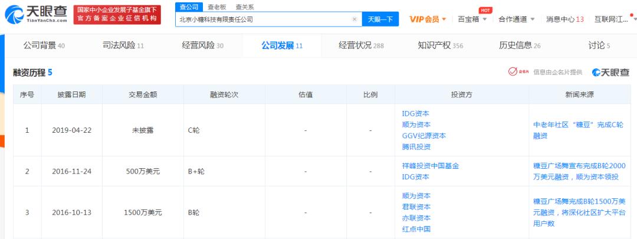Screen dimensions: 637x239
Task: Click the 交易金额 column header
Action: click(143, 94)
